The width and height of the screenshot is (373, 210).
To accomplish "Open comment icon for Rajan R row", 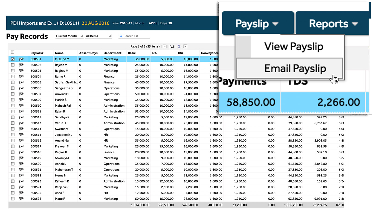I will [x=21, y=112].
